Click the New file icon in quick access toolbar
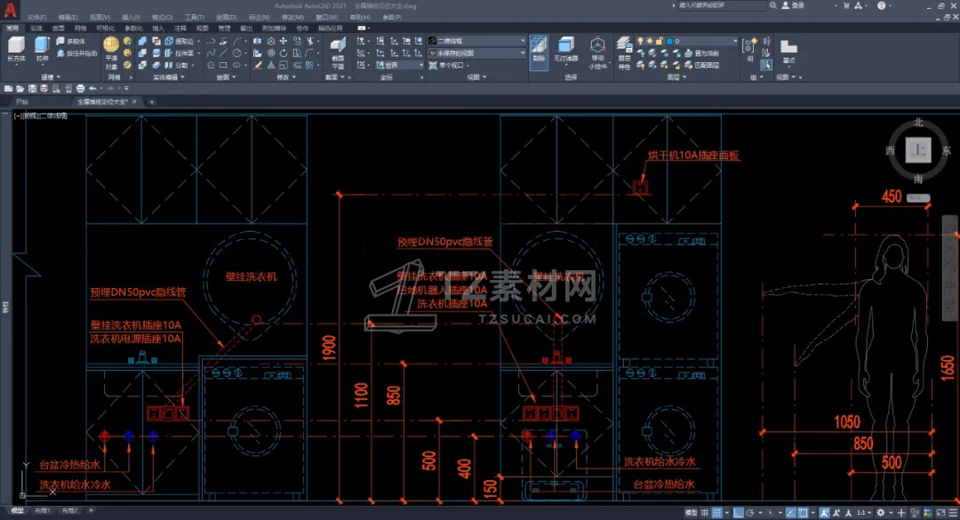960x520 pixels. coord(9,89)
